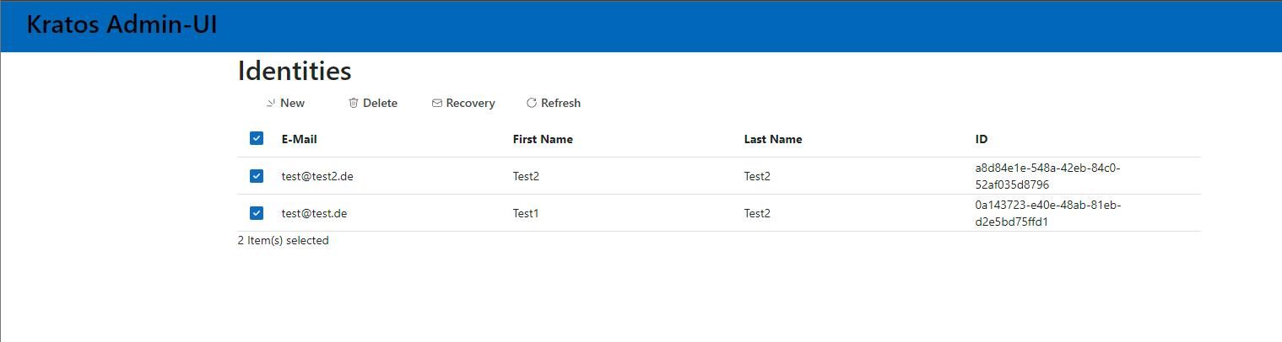Click the New identity button
This screenshot has width=1282, height=342.
click(285, 103)
